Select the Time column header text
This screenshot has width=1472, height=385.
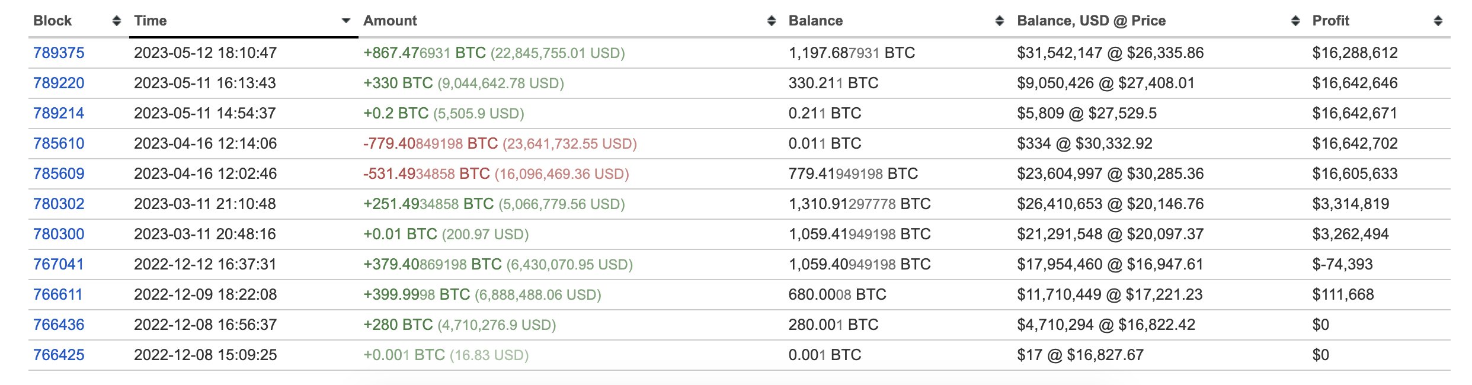coord(151,21)
